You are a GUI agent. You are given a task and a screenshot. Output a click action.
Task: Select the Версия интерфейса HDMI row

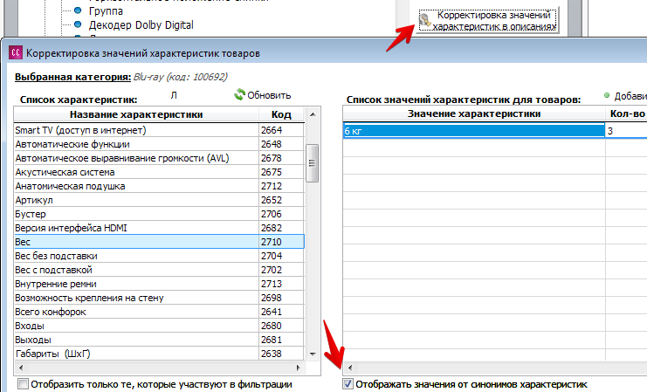click(159, 228)
